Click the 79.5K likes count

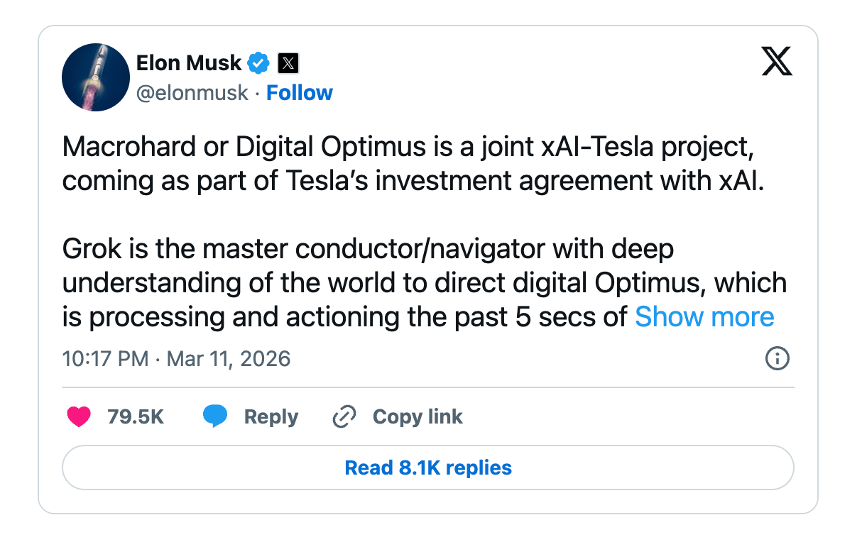pyautogui.click(x=136, y=416)
